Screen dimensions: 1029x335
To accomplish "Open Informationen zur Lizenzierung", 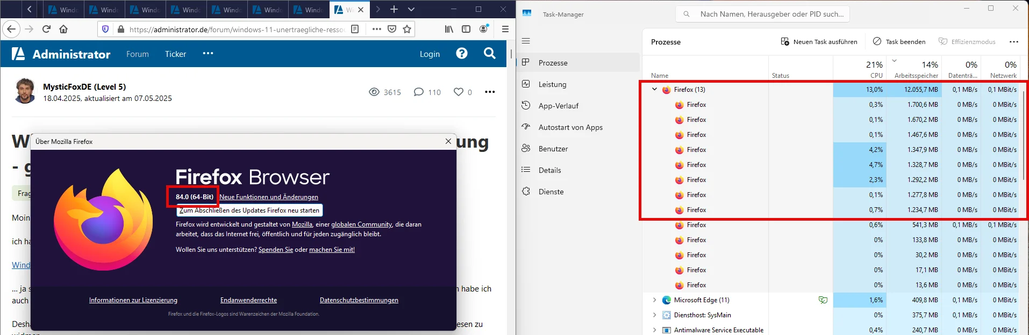I will coord(133,300).
